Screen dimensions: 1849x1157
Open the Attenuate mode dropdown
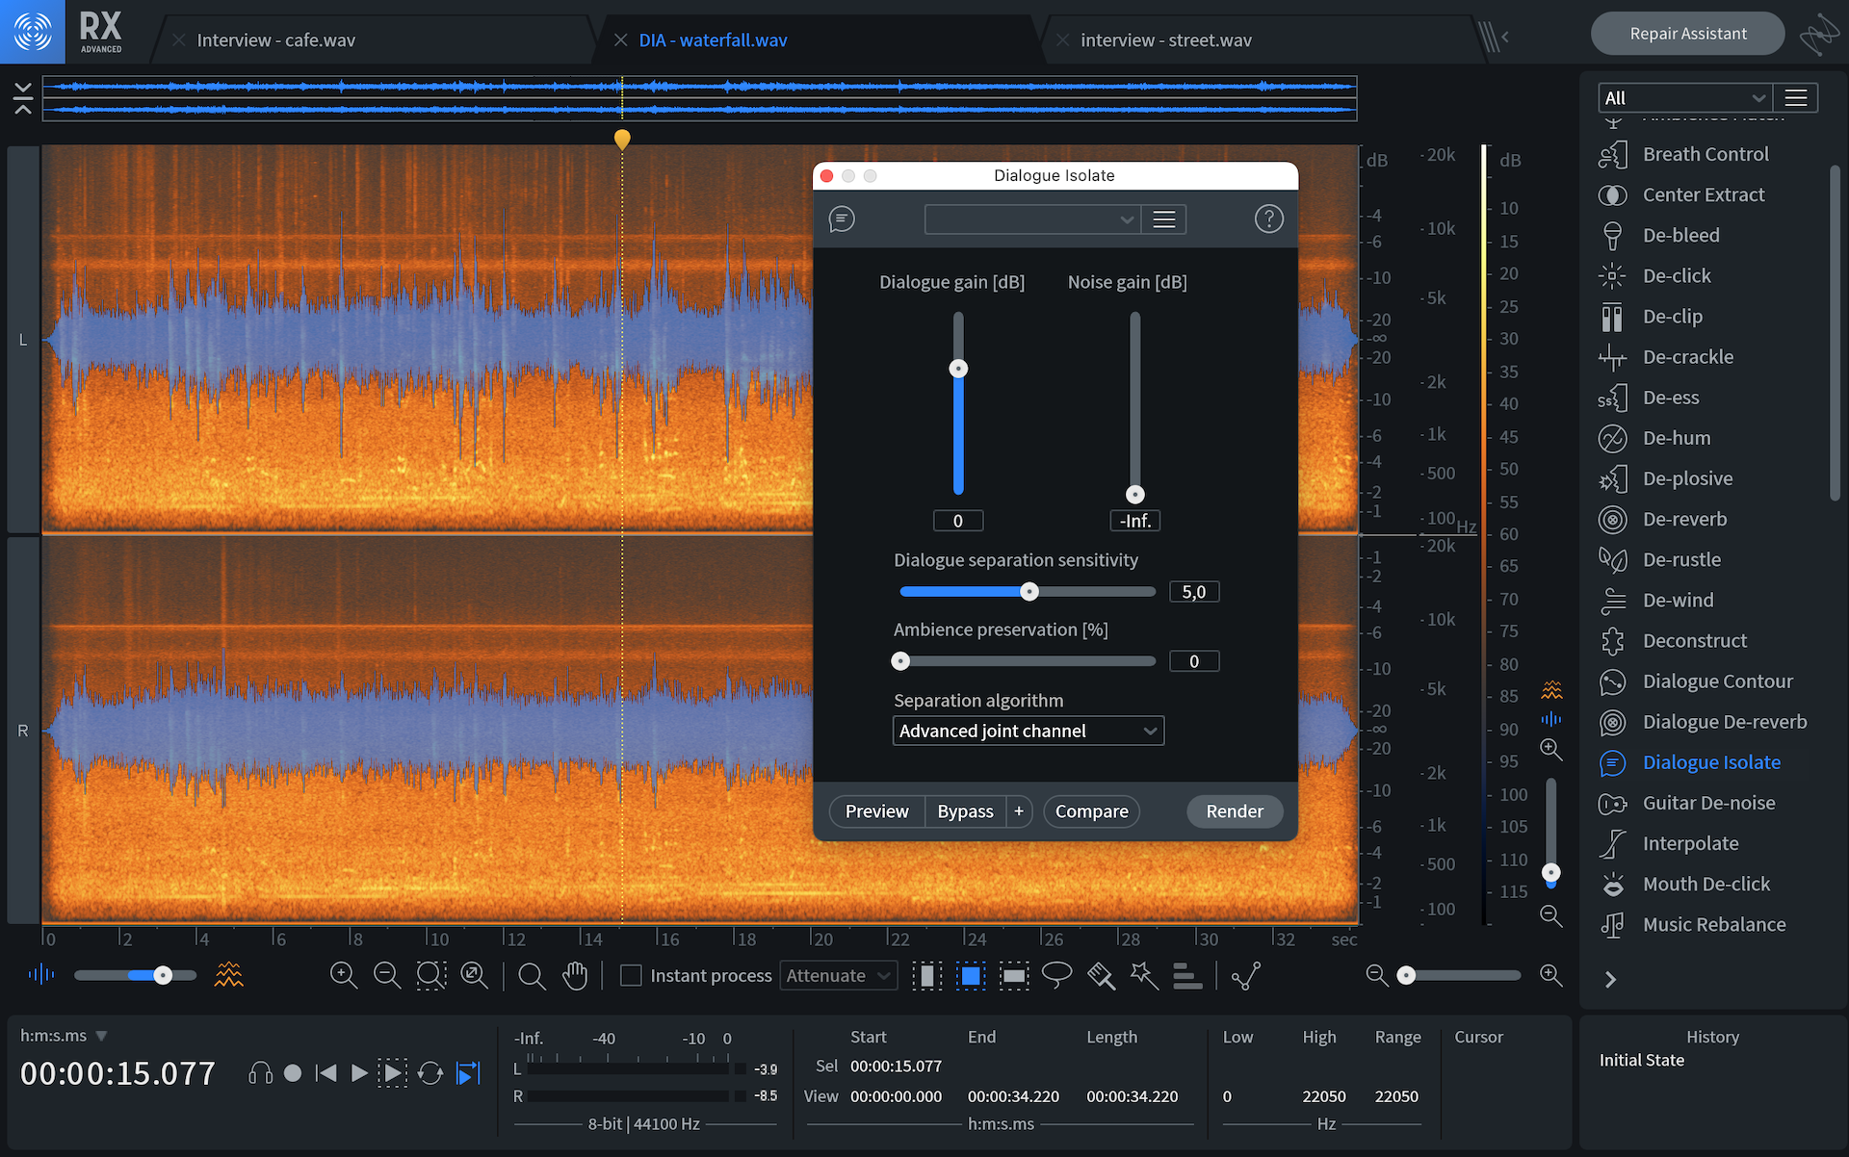click(x=838, y=975)
